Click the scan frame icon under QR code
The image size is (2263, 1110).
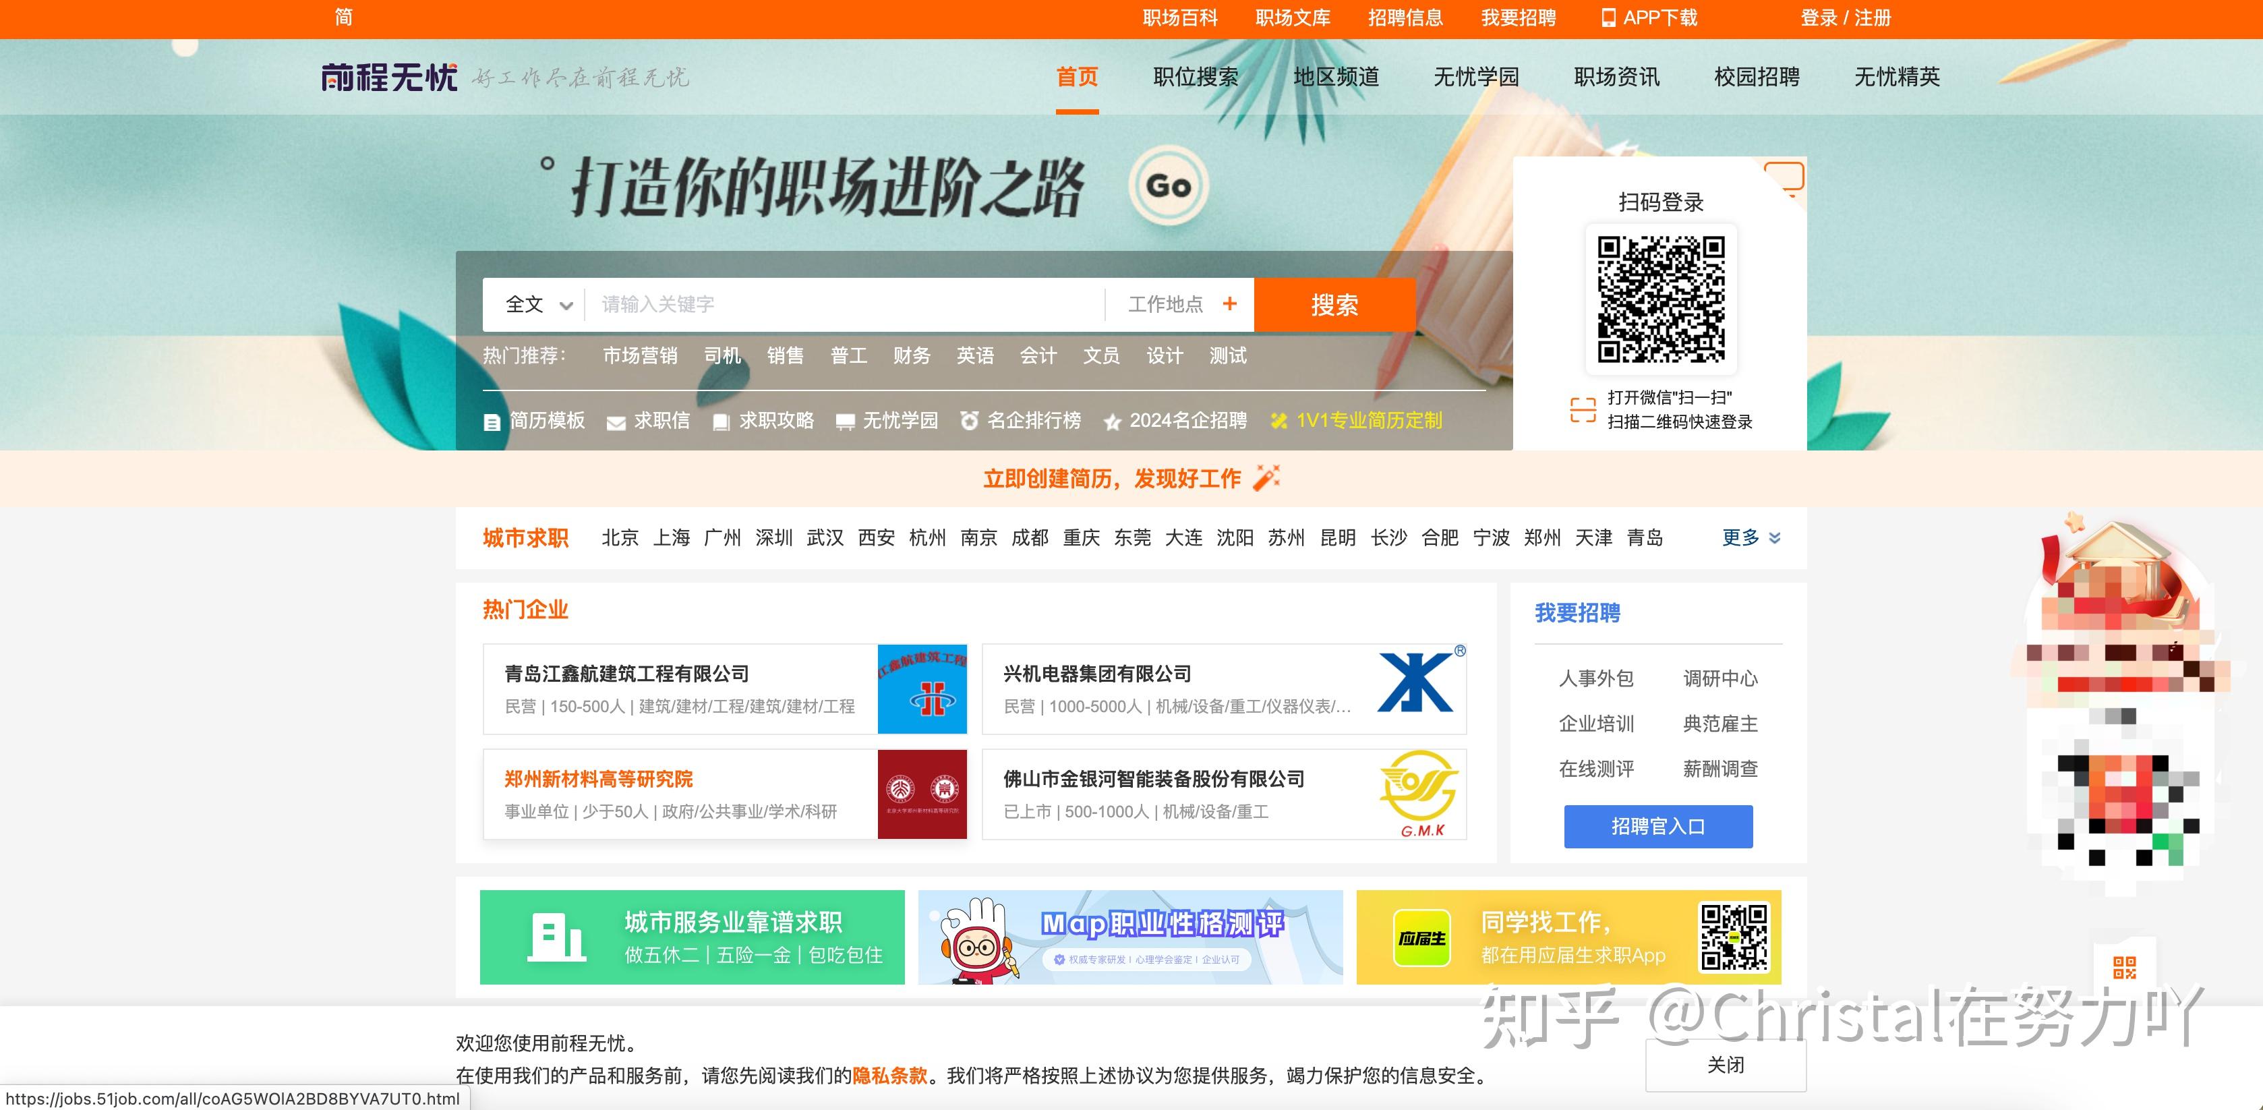pos(1583,409)
